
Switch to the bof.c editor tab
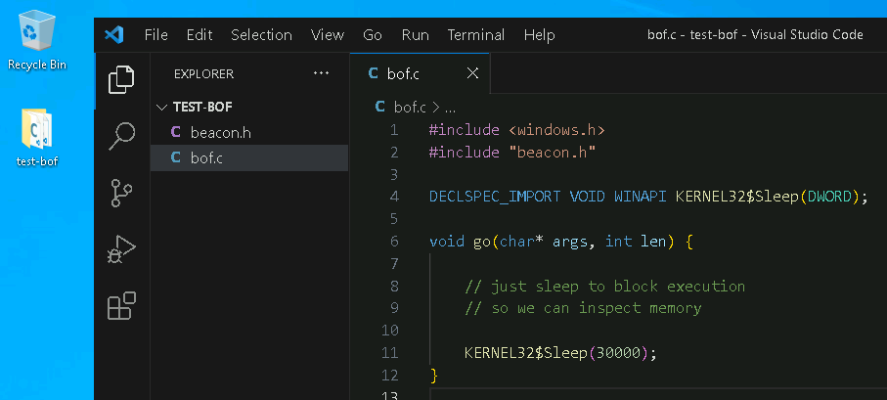point(403,73)
